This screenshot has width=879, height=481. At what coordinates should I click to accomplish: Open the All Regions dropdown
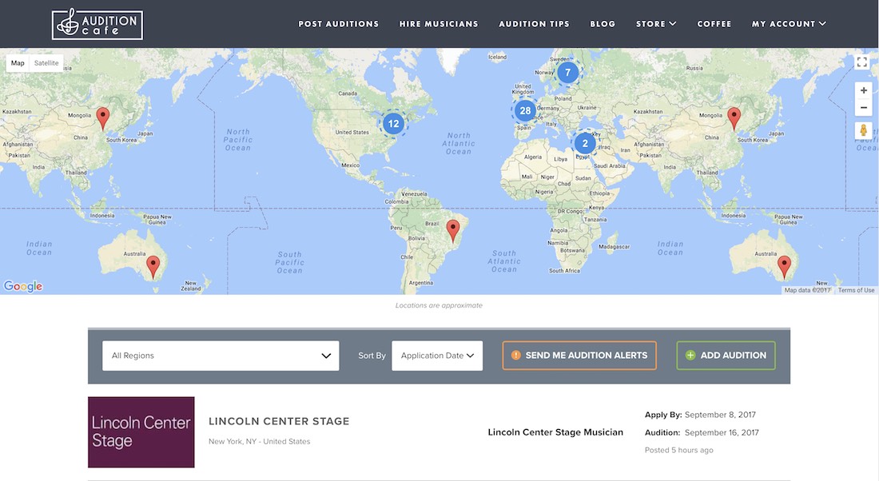click(x=221, y=356)
